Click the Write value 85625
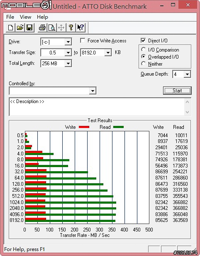200x256 pixels. 161,220
